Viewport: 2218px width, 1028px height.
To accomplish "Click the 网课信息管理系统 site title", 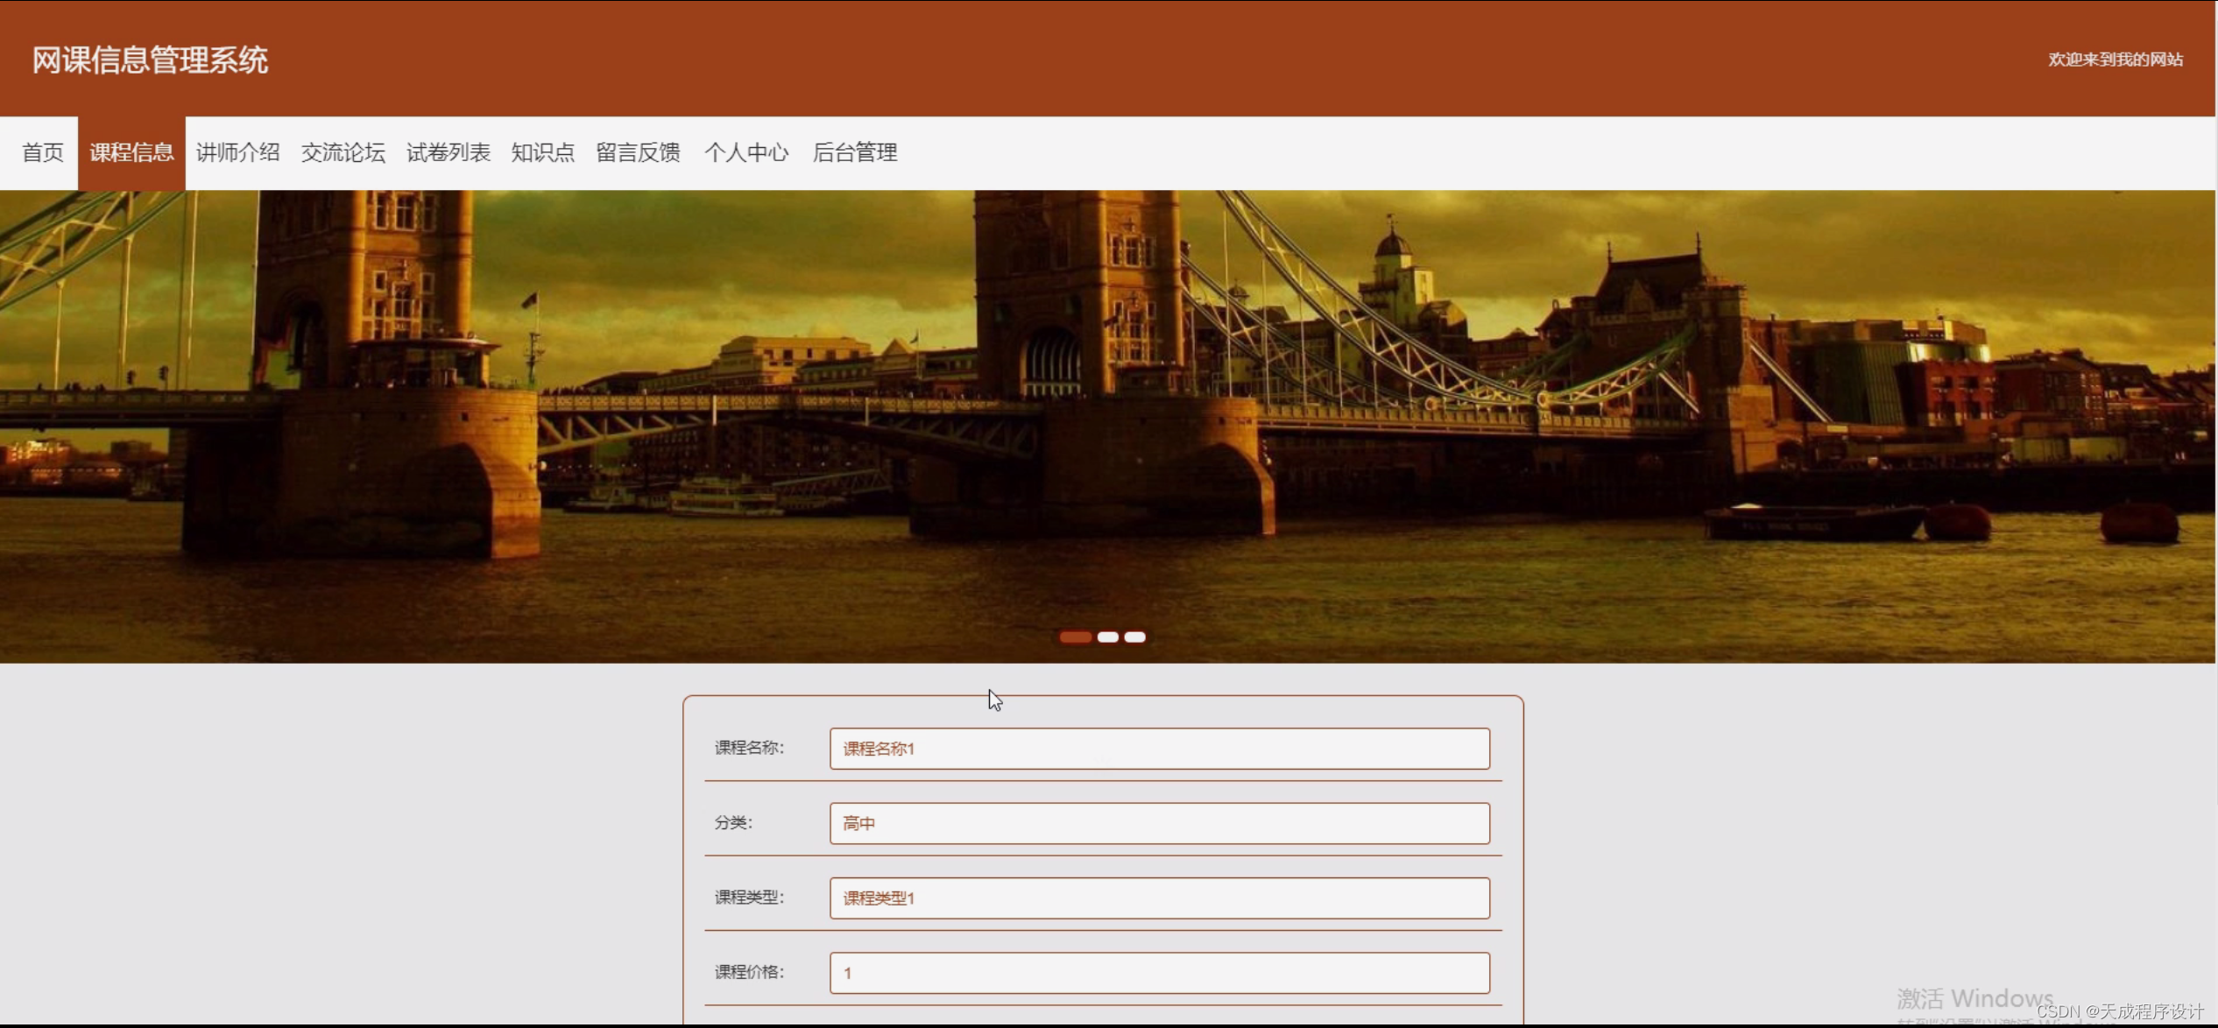I will [150, 60].
